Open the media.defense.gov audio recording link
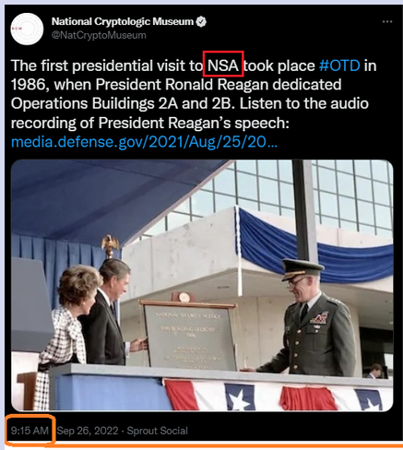The width and height of the screenshot is (403, 450). [x=144, y=142]
